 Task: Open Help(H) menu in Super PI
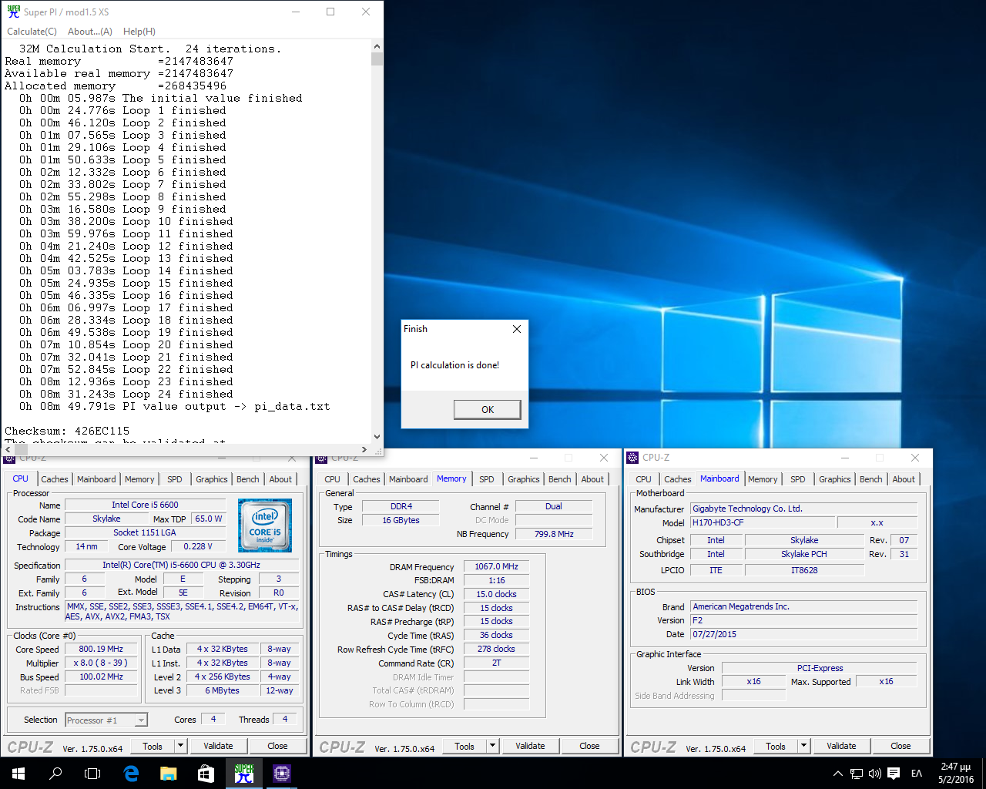coord(139,32)
